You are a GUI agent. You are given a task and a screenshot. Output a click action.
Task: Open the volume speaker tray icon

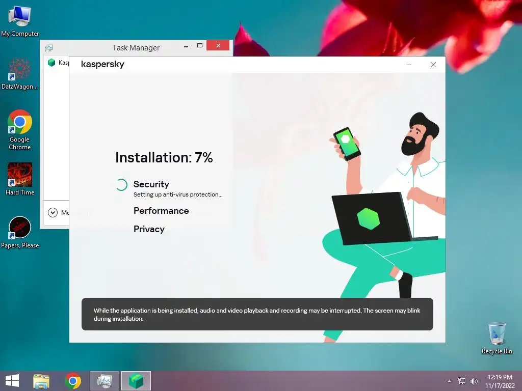(x=474, y=381)
